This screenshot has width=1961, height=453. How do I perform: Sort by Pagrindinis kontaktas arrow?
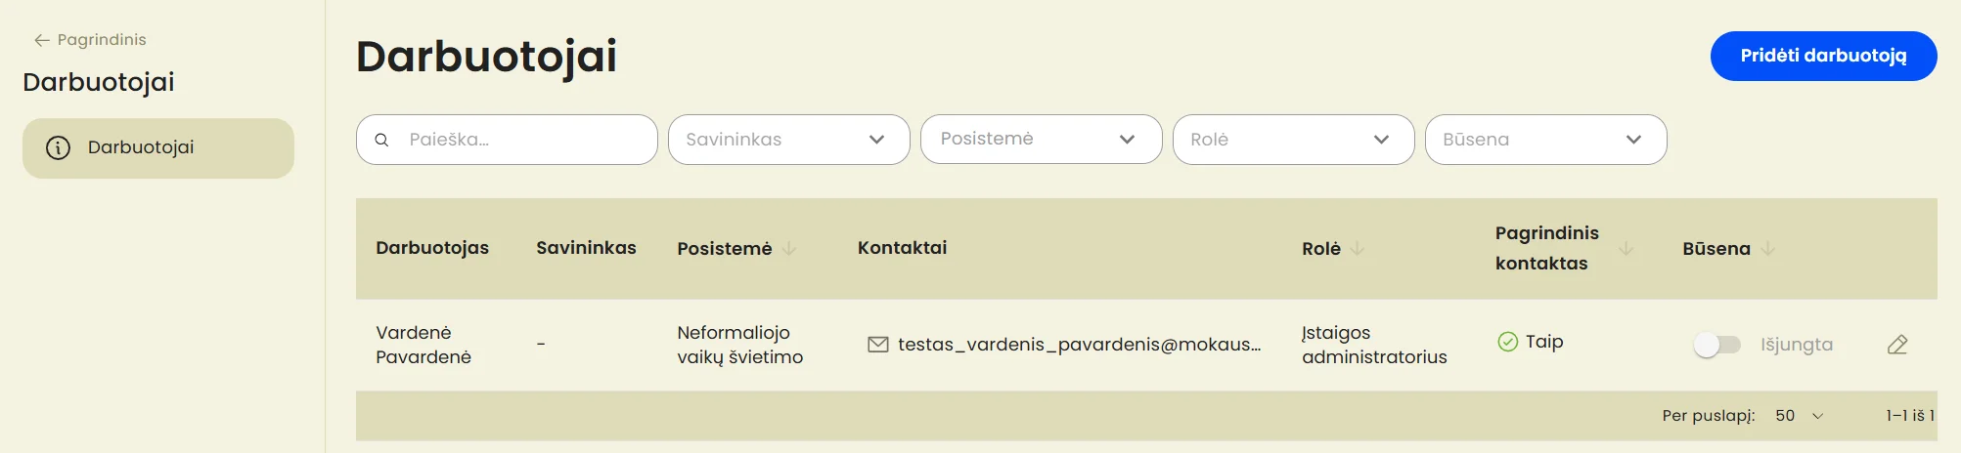coord(1626,248)
